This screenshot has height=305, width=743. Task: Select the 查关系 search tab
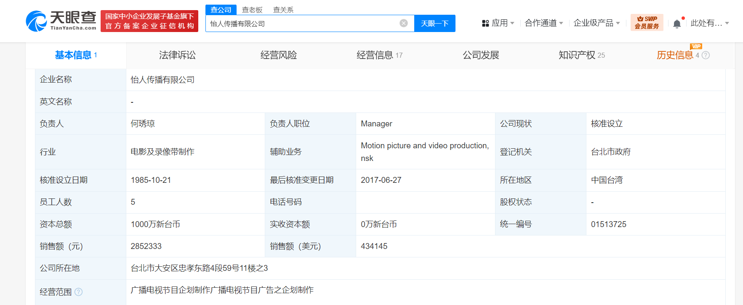click(x=283, y=10)
